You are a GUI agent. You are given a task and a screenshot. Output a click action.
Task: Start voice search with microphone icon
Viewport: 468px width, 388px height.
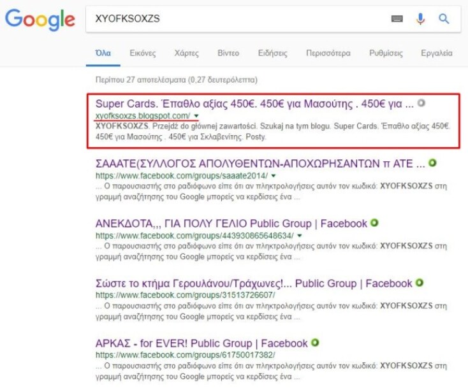420,19
